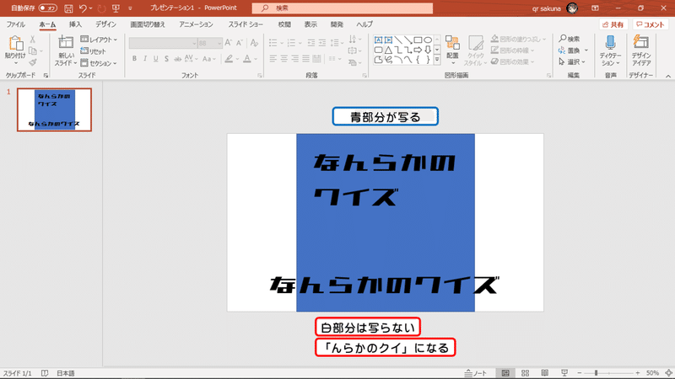Select slide 1 thumbnail in the panel
675x379 pixels.
click(54, 109)
